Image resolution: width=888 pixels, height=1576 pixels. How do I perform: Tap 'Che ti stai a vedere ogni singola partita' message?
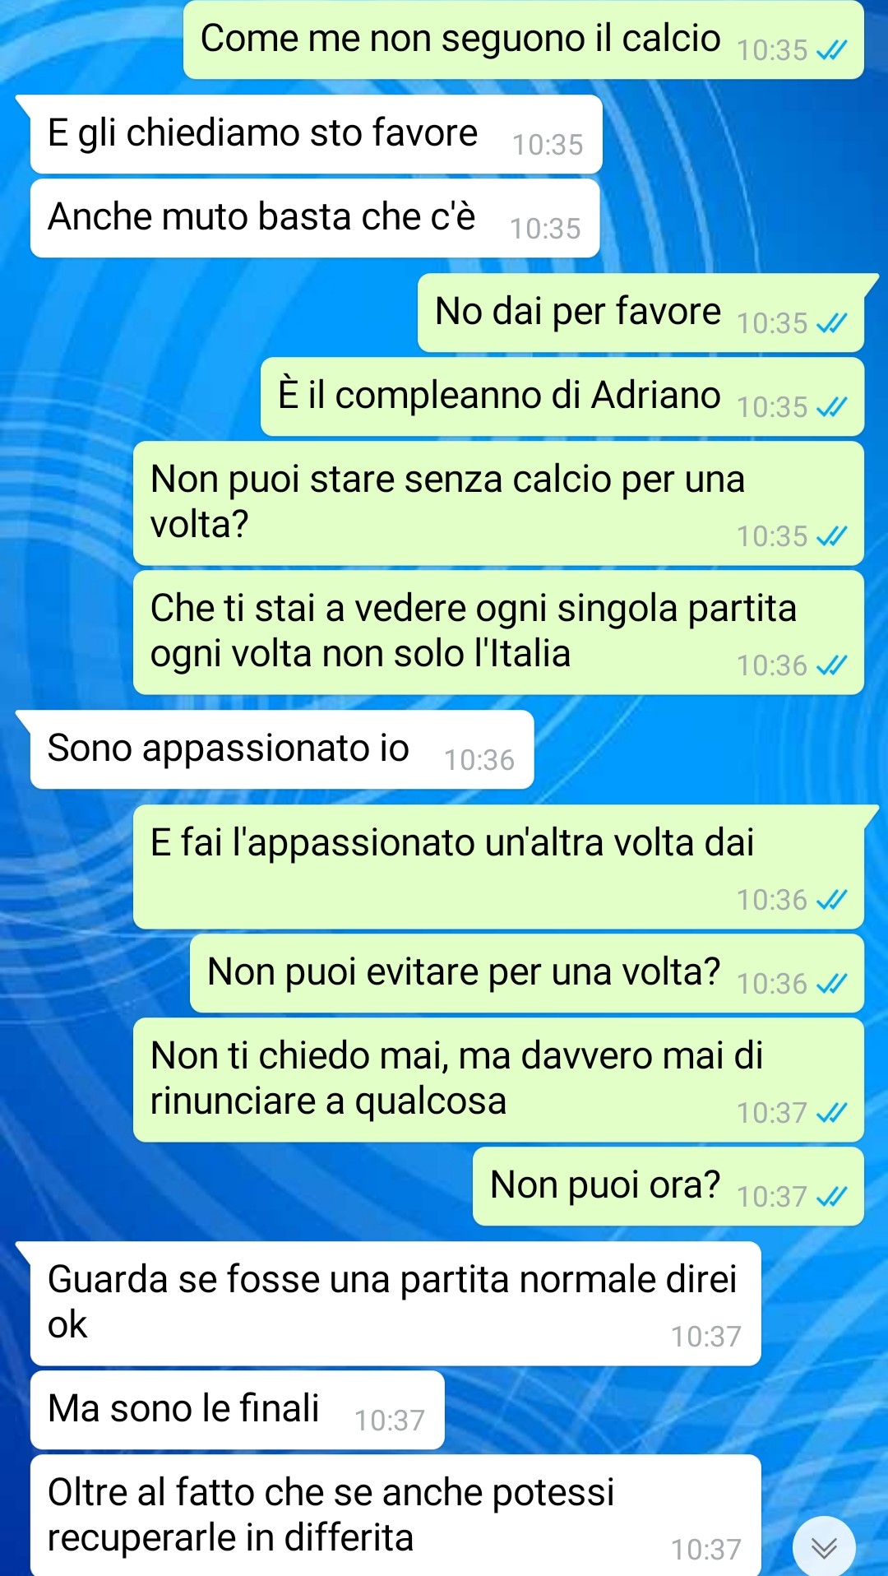(498, 633)
